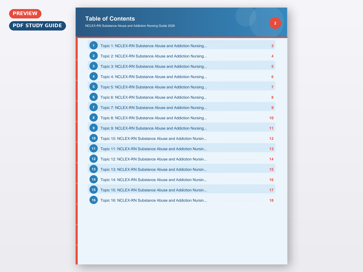Select Topic 15 entry text
The height and width of the screenshot is (272, 363).
153,190
